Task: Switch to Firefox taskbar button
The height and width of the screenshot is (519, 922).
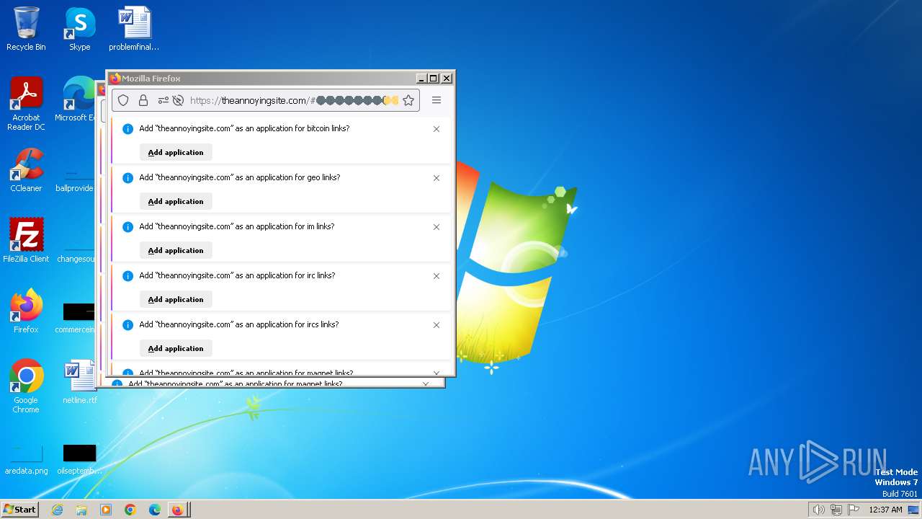Action: click(x=179, y=510)
